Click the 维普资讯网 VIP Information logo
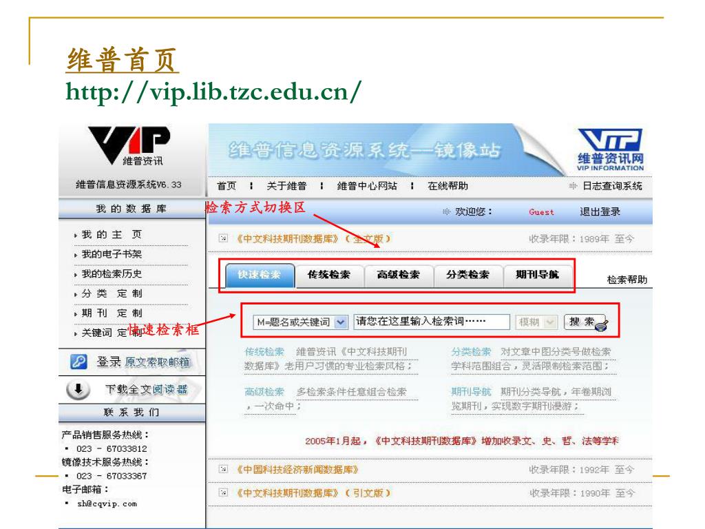This screenshot has height=529, width=705. click(x=610, y=149)
